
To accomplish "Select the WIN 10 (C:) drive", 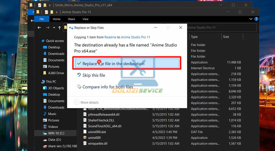I will (x=56, y=133).
